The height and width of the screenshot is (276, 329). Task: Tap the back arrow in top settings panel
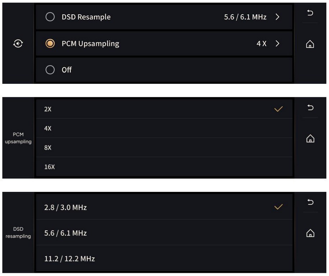click(310, 13)
